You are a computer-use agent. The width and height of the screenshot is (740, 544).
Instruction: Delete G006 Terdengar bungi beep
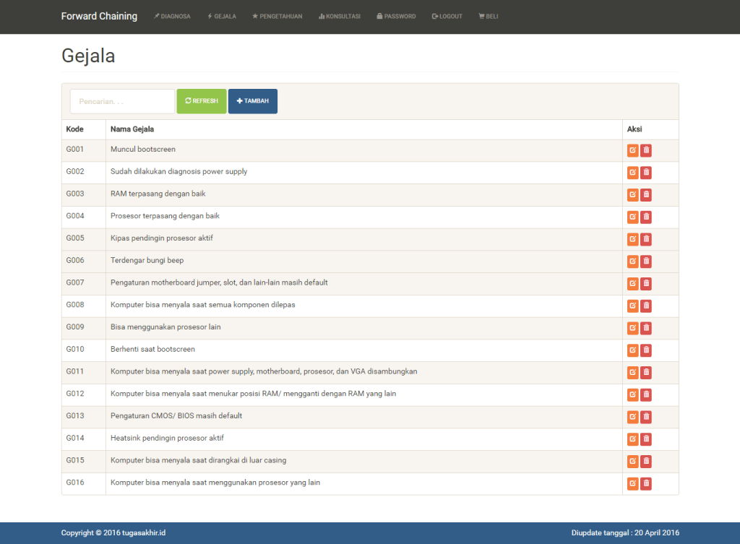click(x=646, y=262)
